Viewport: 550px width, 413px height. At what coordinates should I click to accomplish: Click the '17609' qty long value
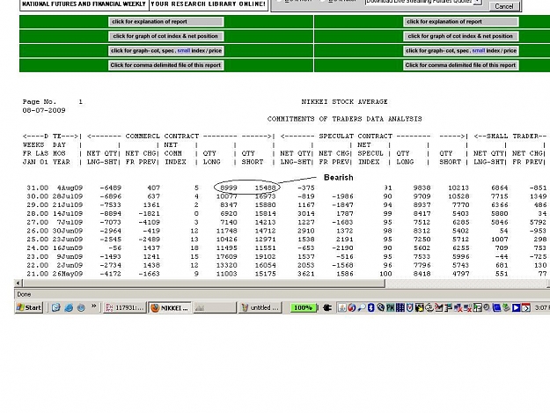[226, 257]
